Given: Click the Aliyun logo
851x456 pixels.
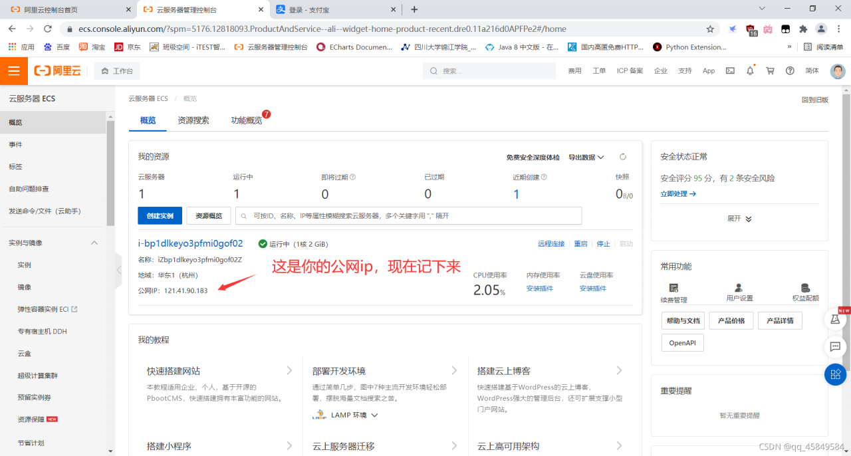Looking at the screenshot, I should click(x=58, y=70).
